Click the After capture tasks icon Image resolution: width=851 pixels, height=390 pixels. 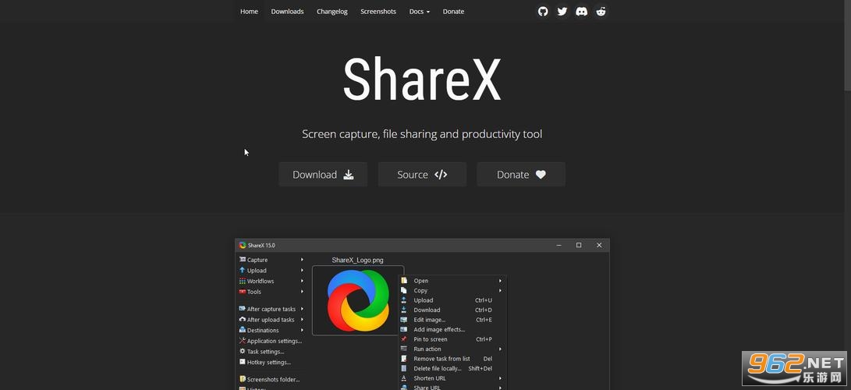243,309
